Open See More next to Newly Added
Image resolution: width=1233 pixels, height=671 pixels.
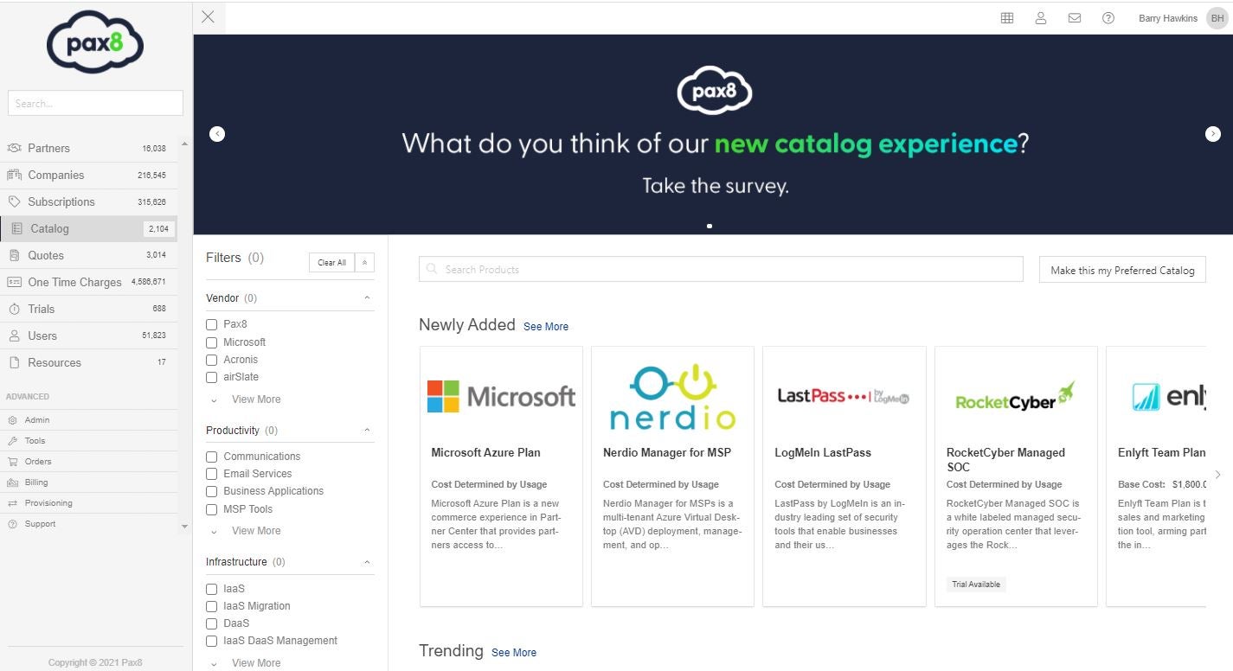coord(546,327)
